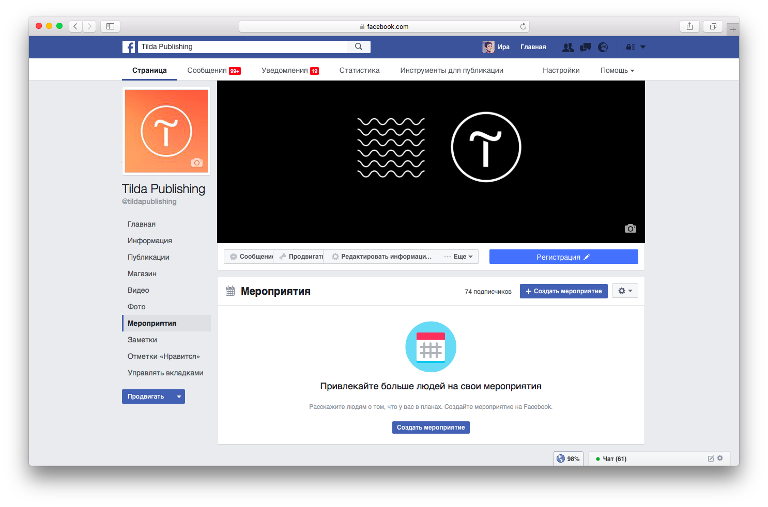Open chat settings gear icon

720,458
